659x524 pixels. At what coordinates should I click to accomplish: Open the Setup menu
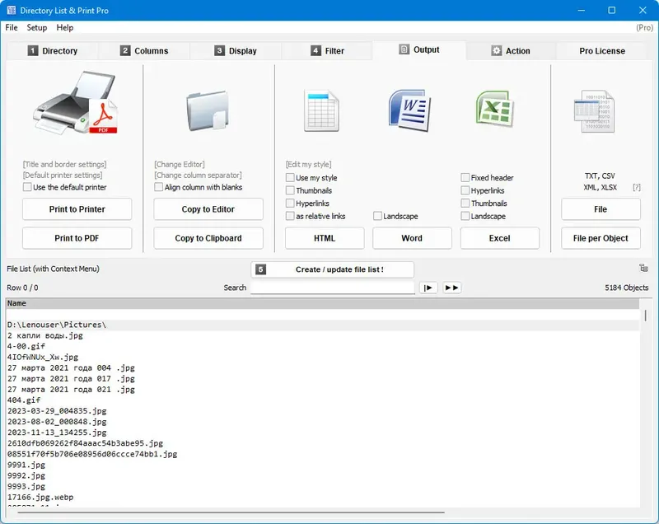click(x=36, y=27)
